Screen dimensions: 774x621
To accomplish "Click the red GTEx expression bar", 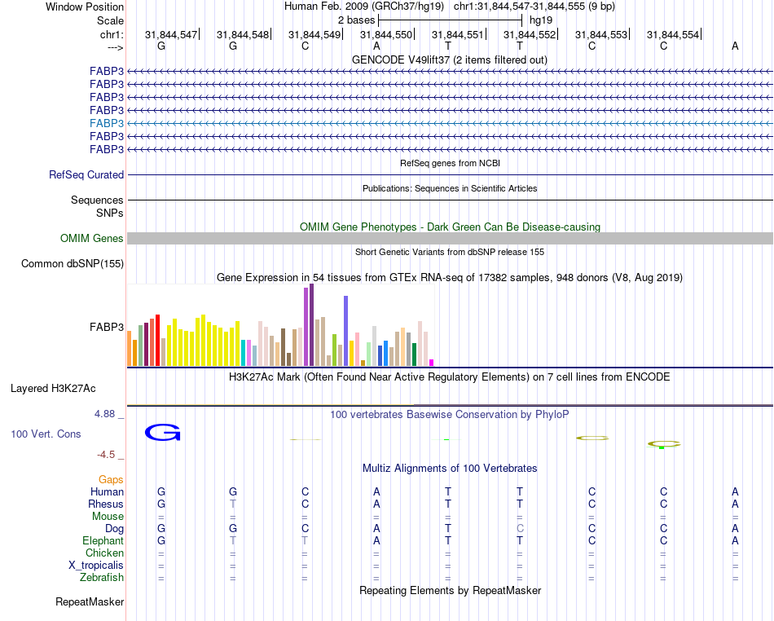I will click(157, 340).
